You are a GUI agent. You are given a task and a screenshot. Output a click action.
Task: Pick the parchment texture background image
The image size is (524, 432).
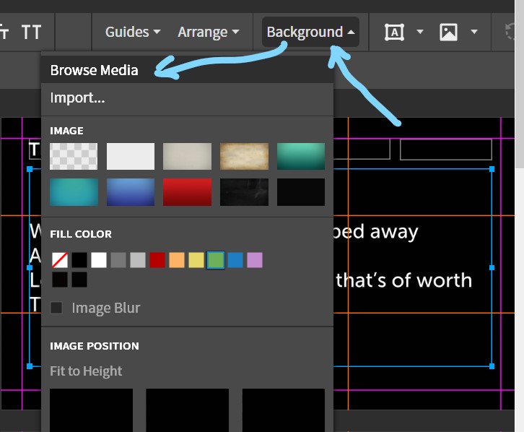(244, 156)
